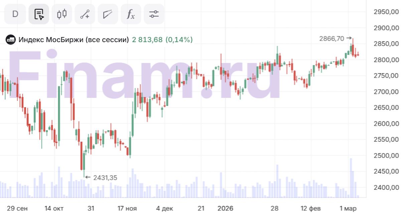Click the 2026 year label on axis
Viewport: 401px width, 217px height.
tap(225, 209)
